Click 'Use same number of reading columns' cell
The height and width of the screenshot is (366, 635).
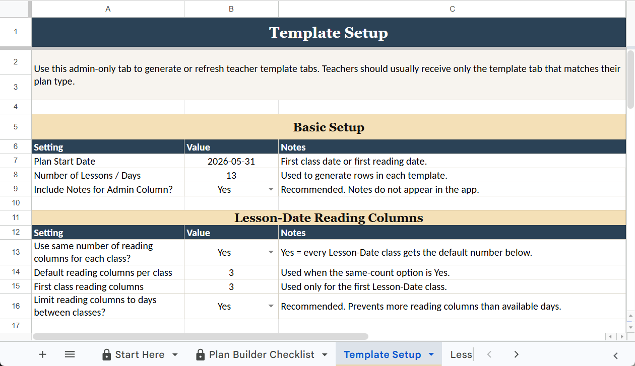[x=108, y=252]
